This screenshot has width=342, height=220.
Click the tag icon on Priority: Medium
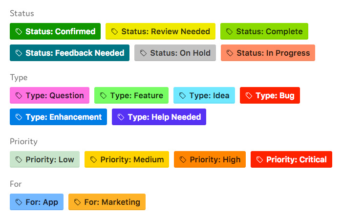[x=94, y=159]
